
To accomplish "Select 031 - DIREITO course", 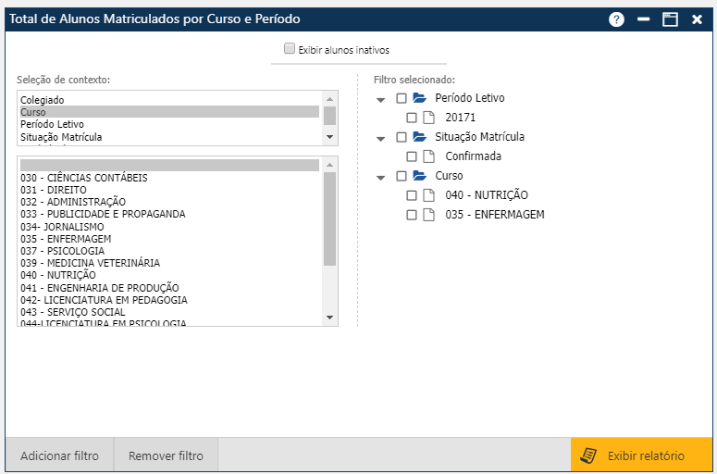I will tap(169, 190).
